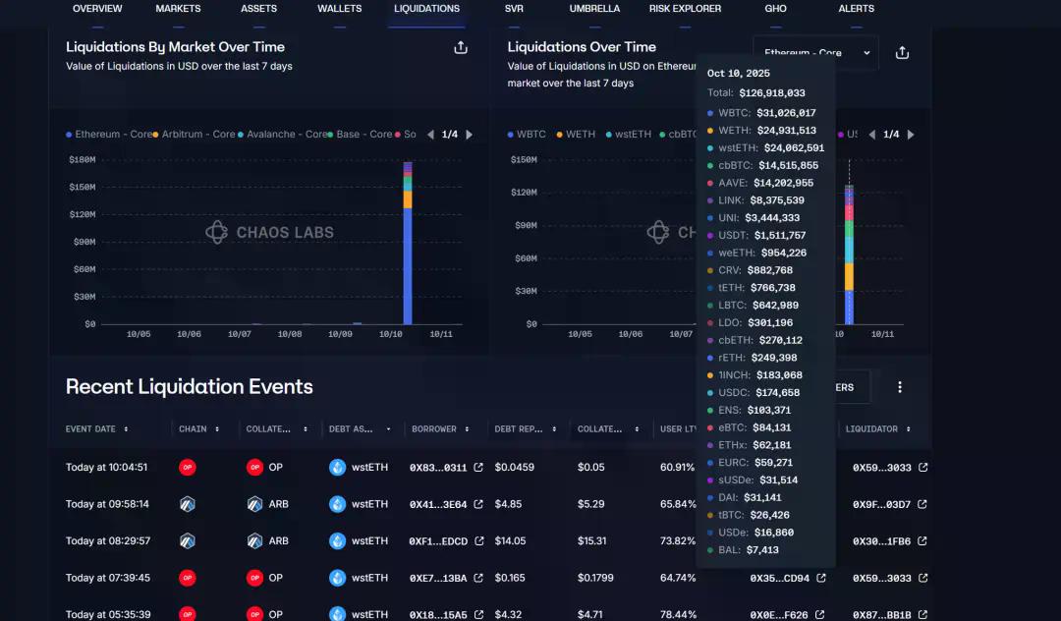Click external link icon next to liquidator 0X9F...03D7
The image size is (1061, 621).
tap(922, 504)
